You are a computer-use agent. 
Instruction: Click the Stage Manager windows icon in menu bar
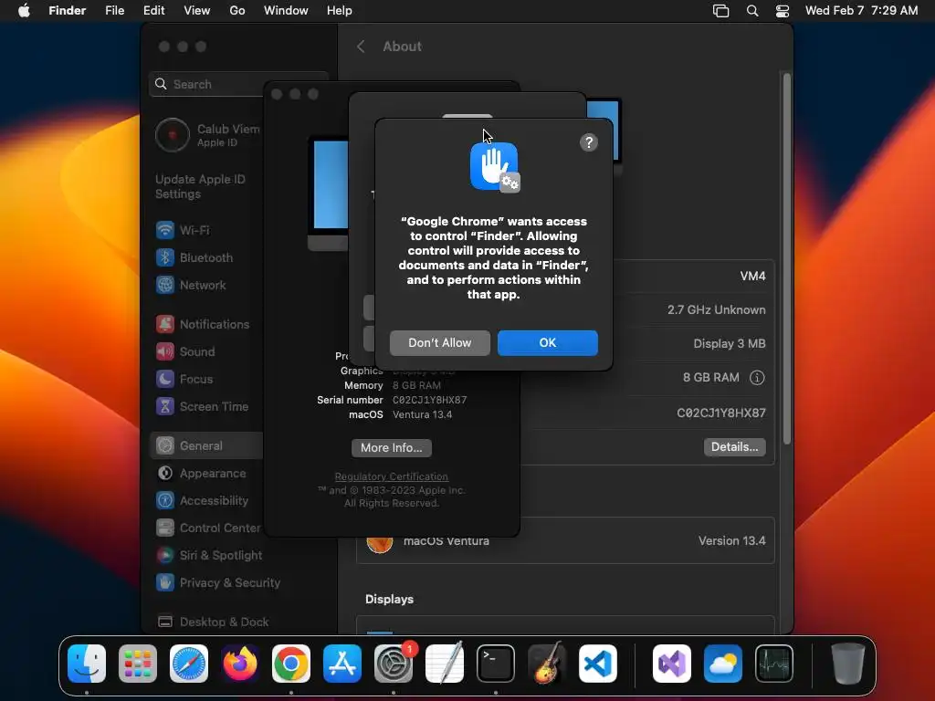(721, 11)
